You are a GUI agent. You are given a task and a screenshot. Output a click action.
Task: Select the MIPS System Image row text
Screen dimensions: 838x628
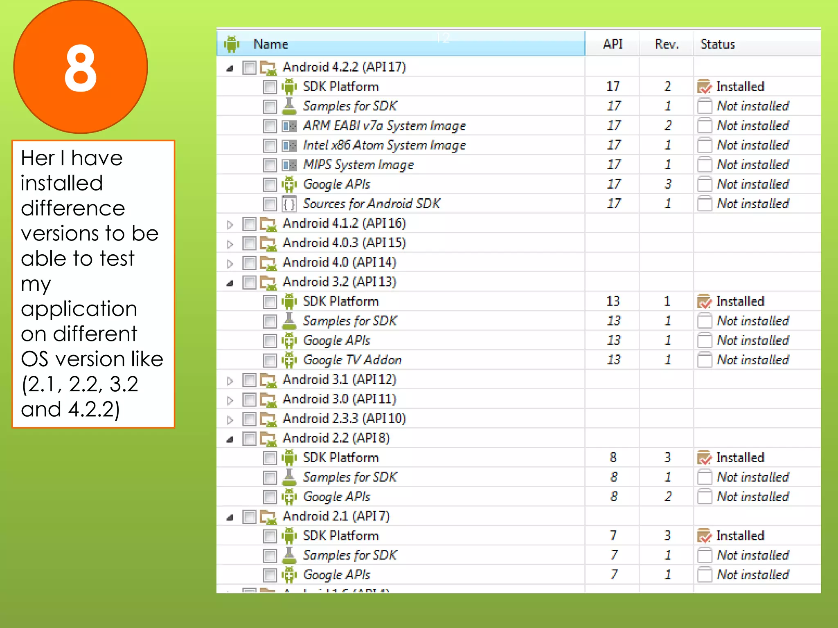coord(358,165)
